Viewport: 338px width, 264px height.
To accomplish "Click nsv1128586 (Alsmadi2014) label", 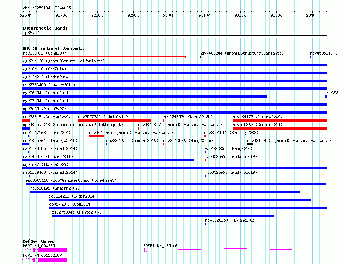I will point(50,148).
